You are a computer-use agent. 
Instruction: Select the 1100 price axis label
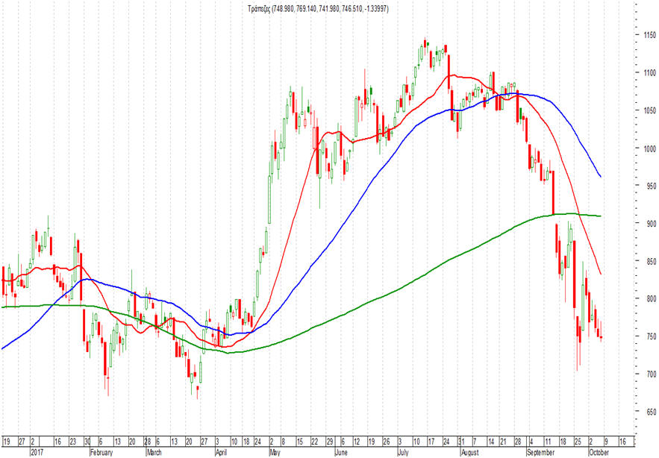pyautogui.click(x=650, y=73)
